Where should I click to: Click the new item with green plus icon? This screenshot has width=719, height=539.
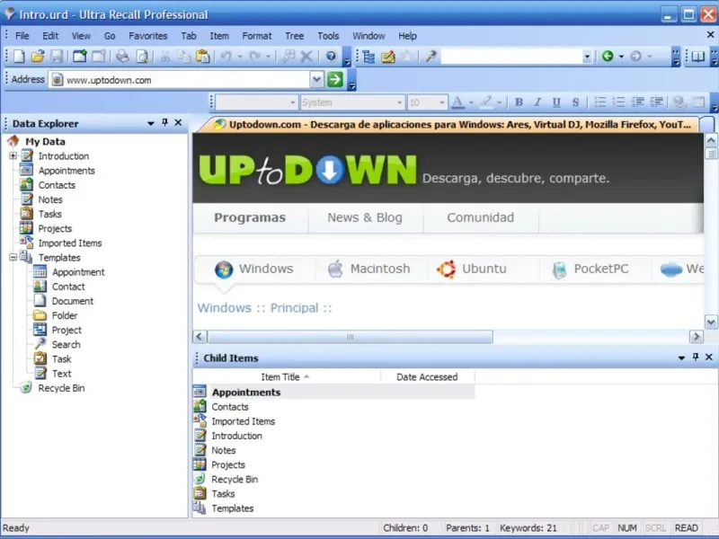pyautogui.click(x=79, y=57)
